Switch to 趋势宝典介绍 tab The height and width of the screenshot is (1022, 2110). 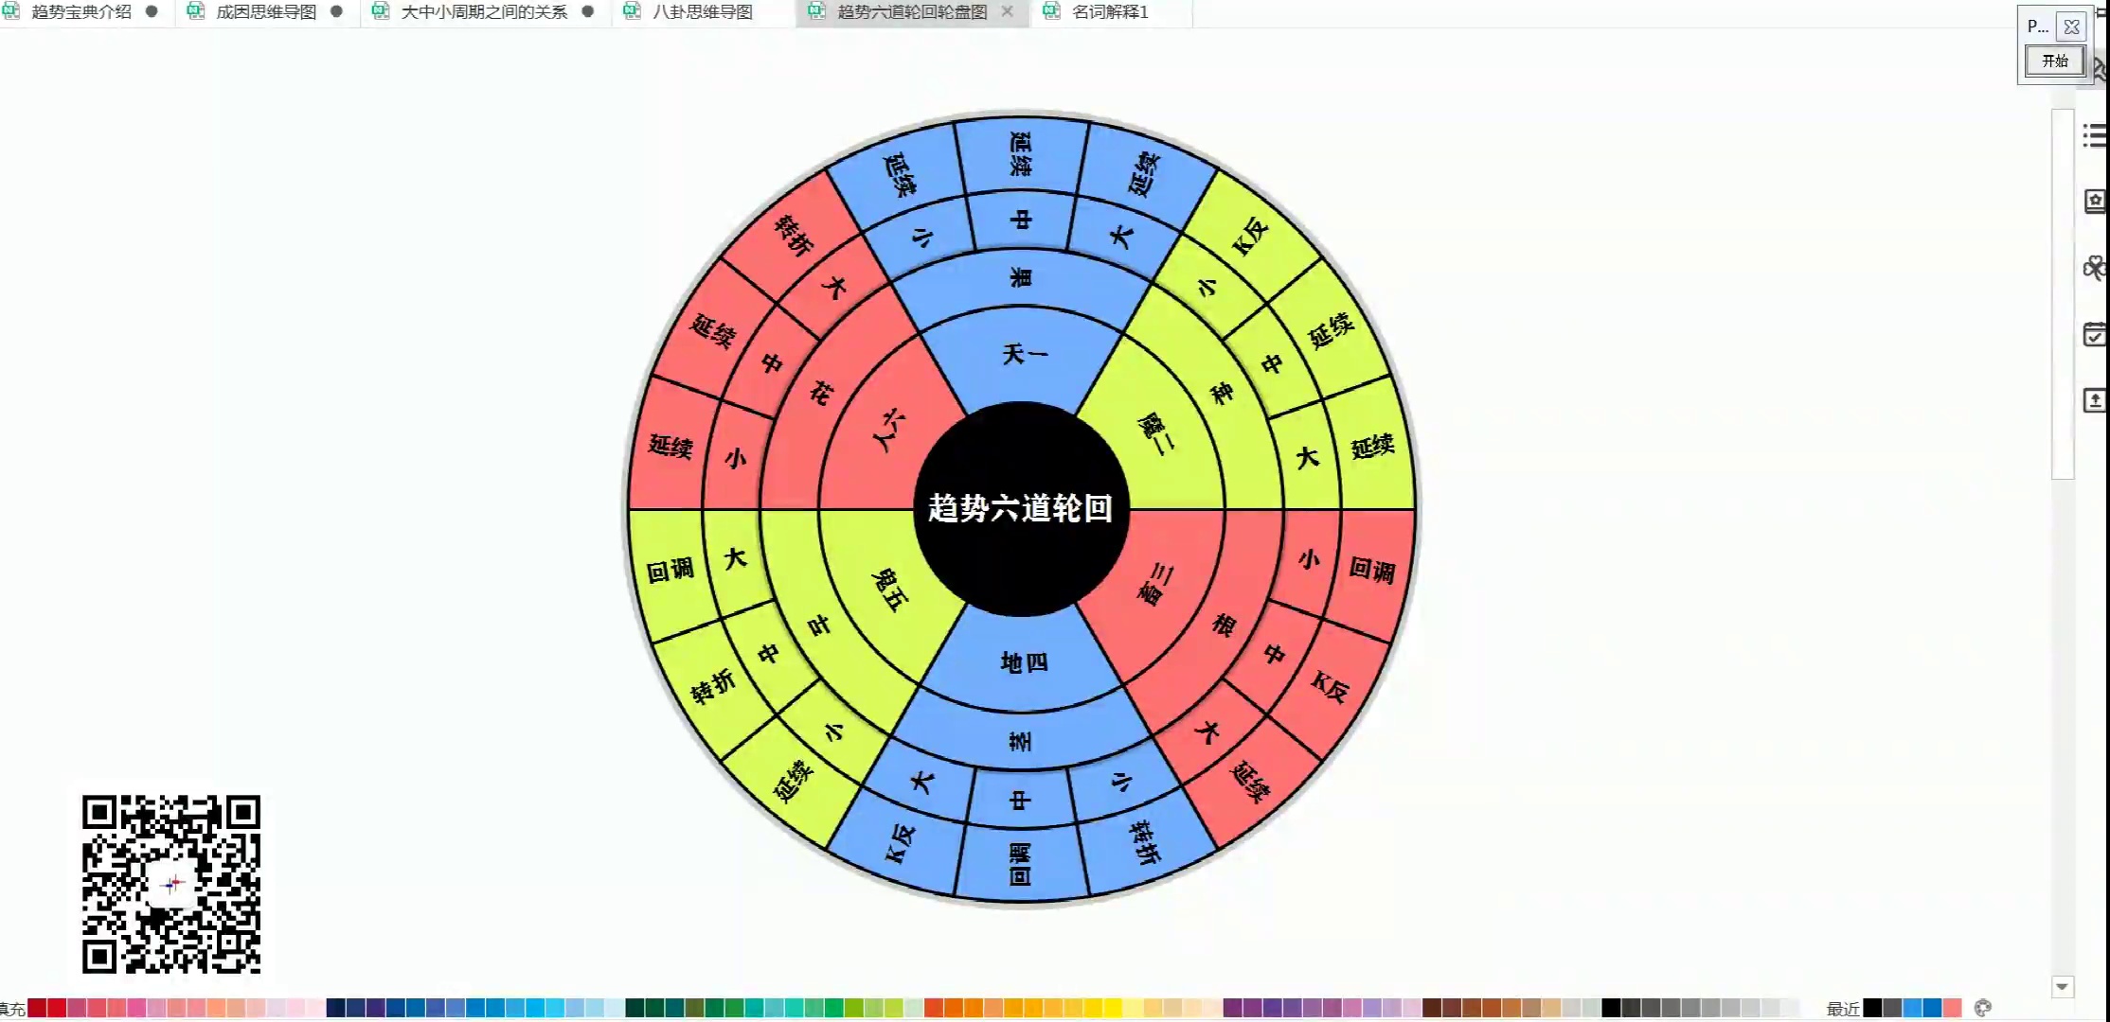tap(81, 12)
